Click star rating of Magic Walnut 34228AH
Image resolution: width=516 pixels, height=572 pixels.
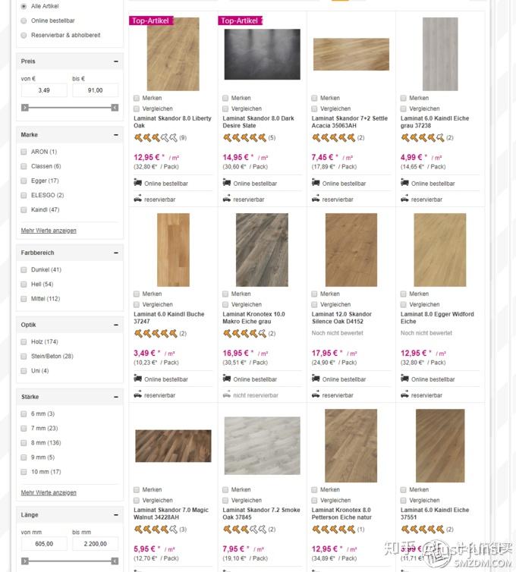pyautogui.click(x=156, y=530)
